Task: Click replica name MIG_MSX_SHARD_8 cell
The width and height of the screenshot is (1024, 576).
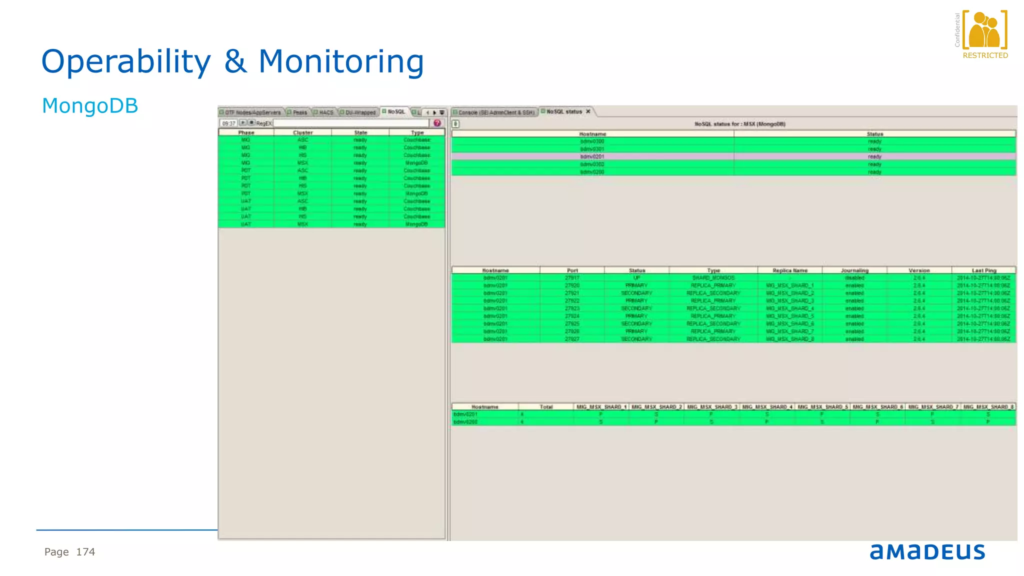Action: (790, 339)
